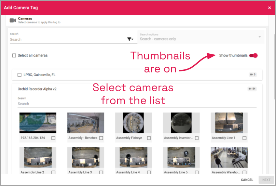
Task: Click the Assembly Line 5 thumbnail
Action: tap(181, 158)
